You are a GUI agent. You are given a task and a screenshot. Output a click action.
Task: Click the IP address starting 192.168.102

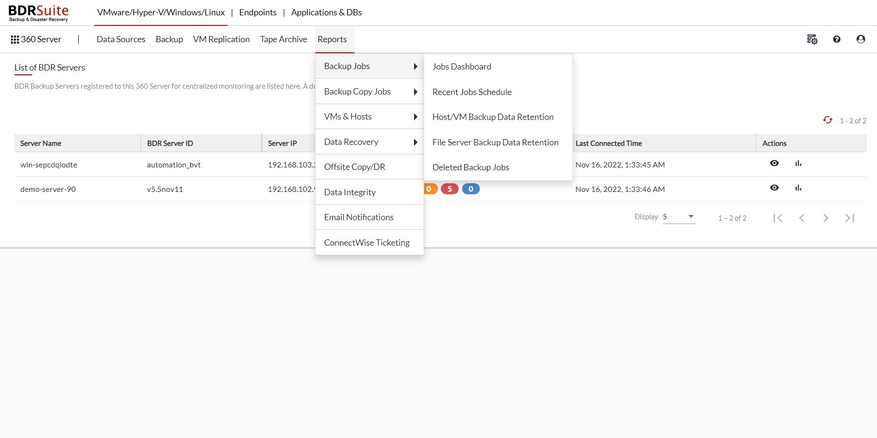click(292, 189)
